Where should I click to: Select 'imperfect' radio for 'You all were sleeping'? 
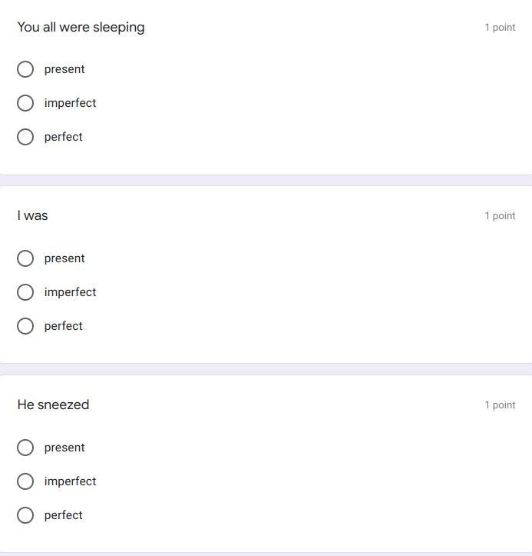(x=25, y=103)
